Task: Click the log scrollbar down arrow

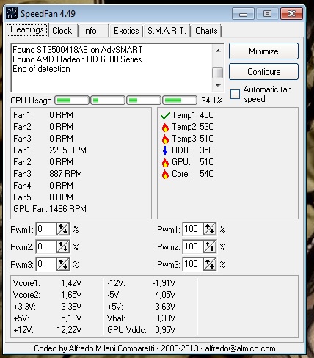Action: click(x=218, y=85)
